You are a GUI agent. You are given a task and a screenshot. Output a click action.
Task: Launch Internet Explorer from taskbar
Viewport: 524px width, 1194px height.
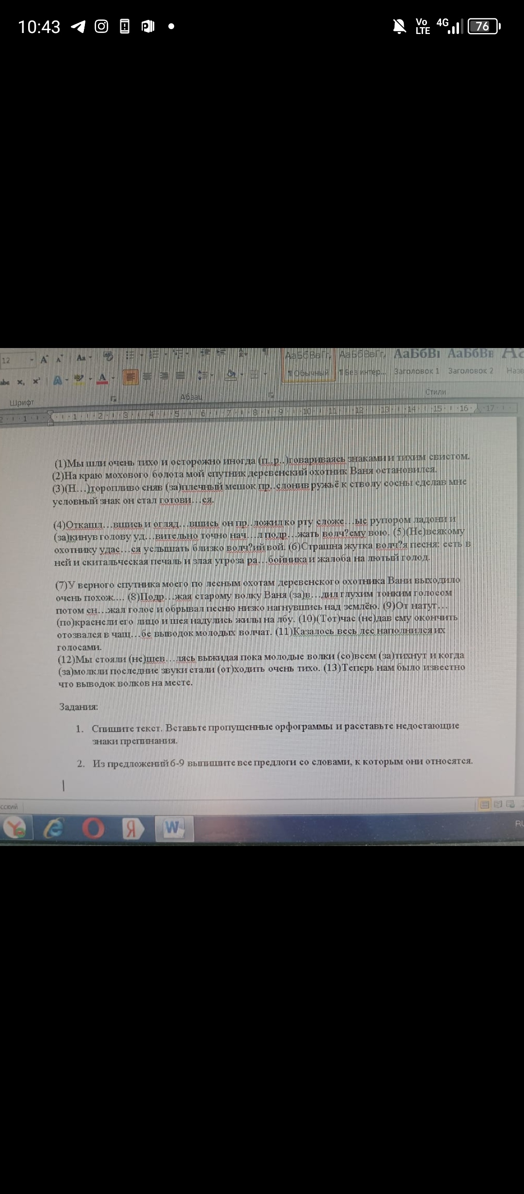[x=53, y=828]
